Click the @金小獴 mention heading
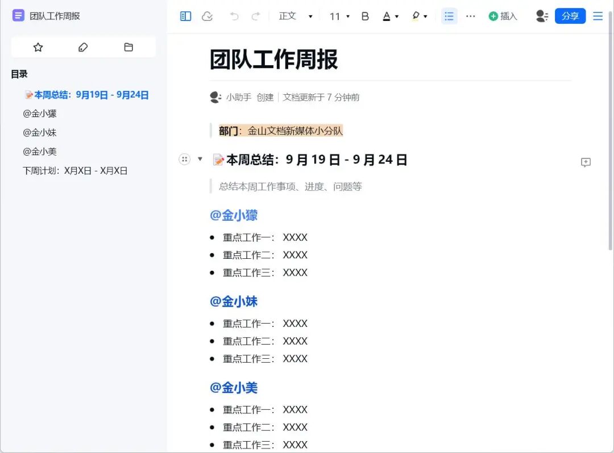The height and width of the screenshot is (453, 614). pos(234,215)
